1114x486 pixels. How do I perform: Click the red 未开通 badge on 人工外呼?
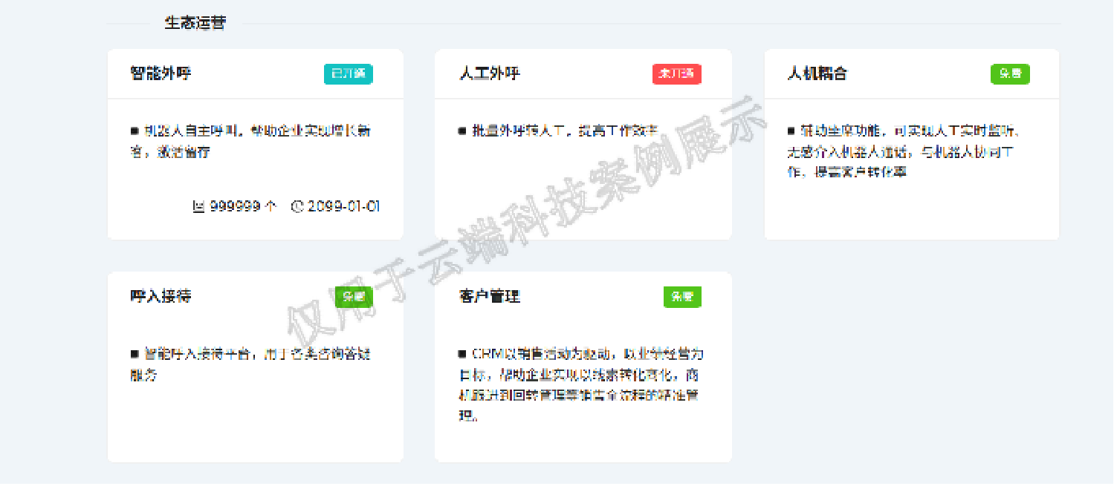[676, 73]
